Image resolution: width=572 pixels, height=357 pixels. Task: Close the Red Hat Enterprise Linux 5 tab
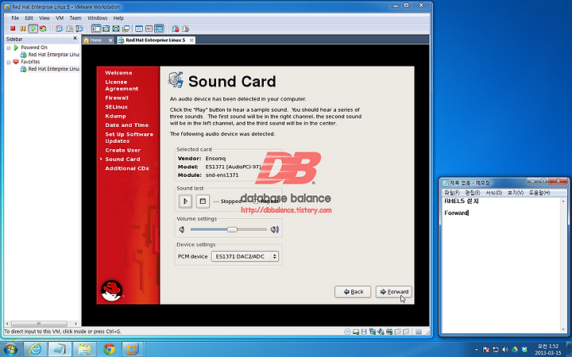coord(191,40)
